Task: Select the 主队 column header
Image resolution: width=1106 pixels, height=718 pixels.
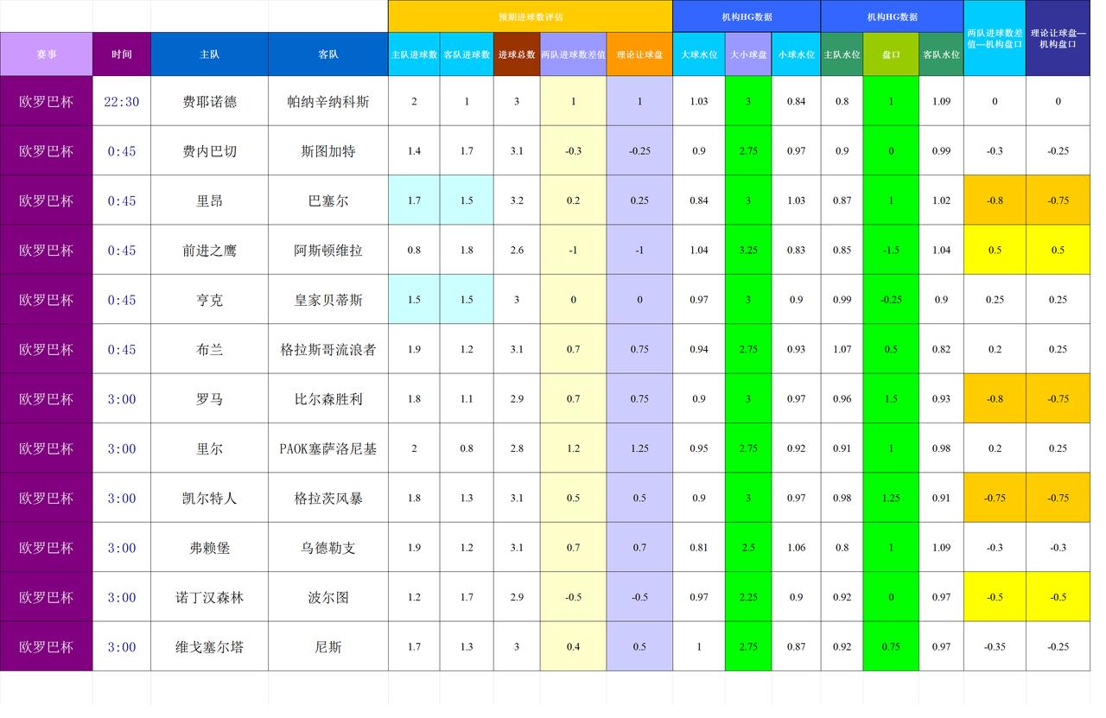Action: pos(209,54)
